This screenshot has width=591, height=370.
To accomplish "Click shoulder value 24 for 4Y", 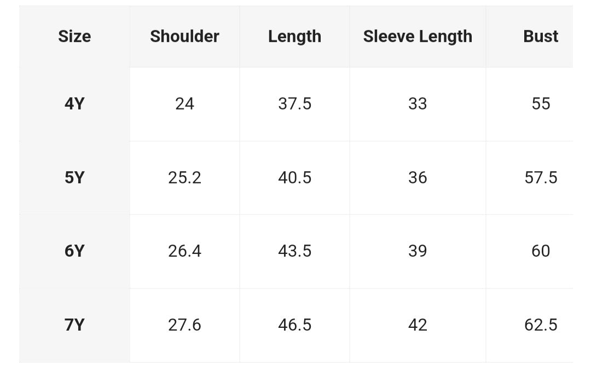I will [x=184, y=103].
